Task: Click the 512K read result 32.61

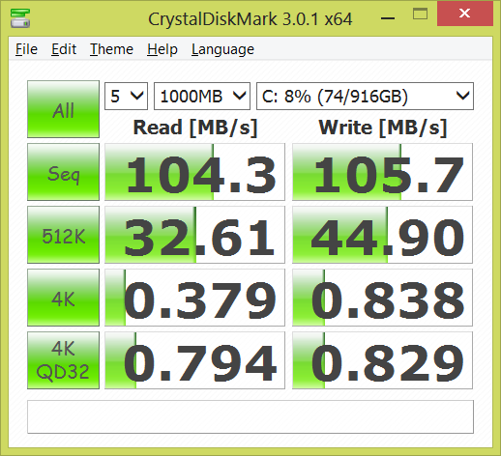Action: [194, 235]
